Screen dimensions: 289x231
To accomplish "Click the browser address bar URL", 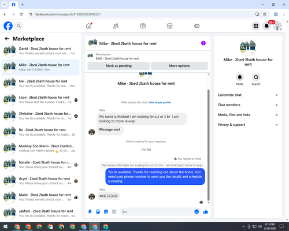I will click(x=68, y=14).
